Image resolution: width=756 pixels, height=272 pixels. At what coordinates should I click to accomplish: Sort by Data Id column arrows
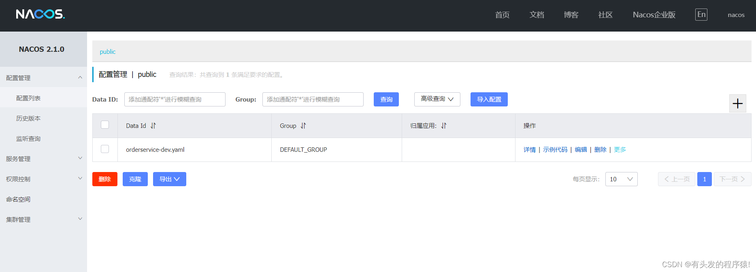click(x=153, y=126)
